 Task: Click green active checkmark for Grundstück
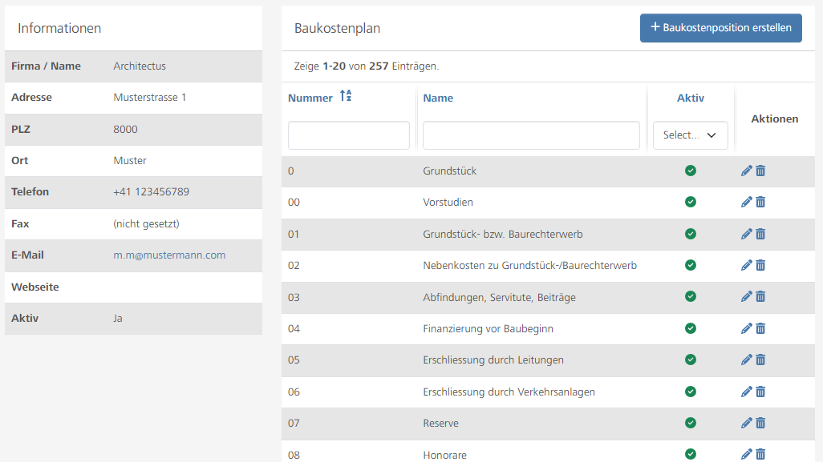690,171
